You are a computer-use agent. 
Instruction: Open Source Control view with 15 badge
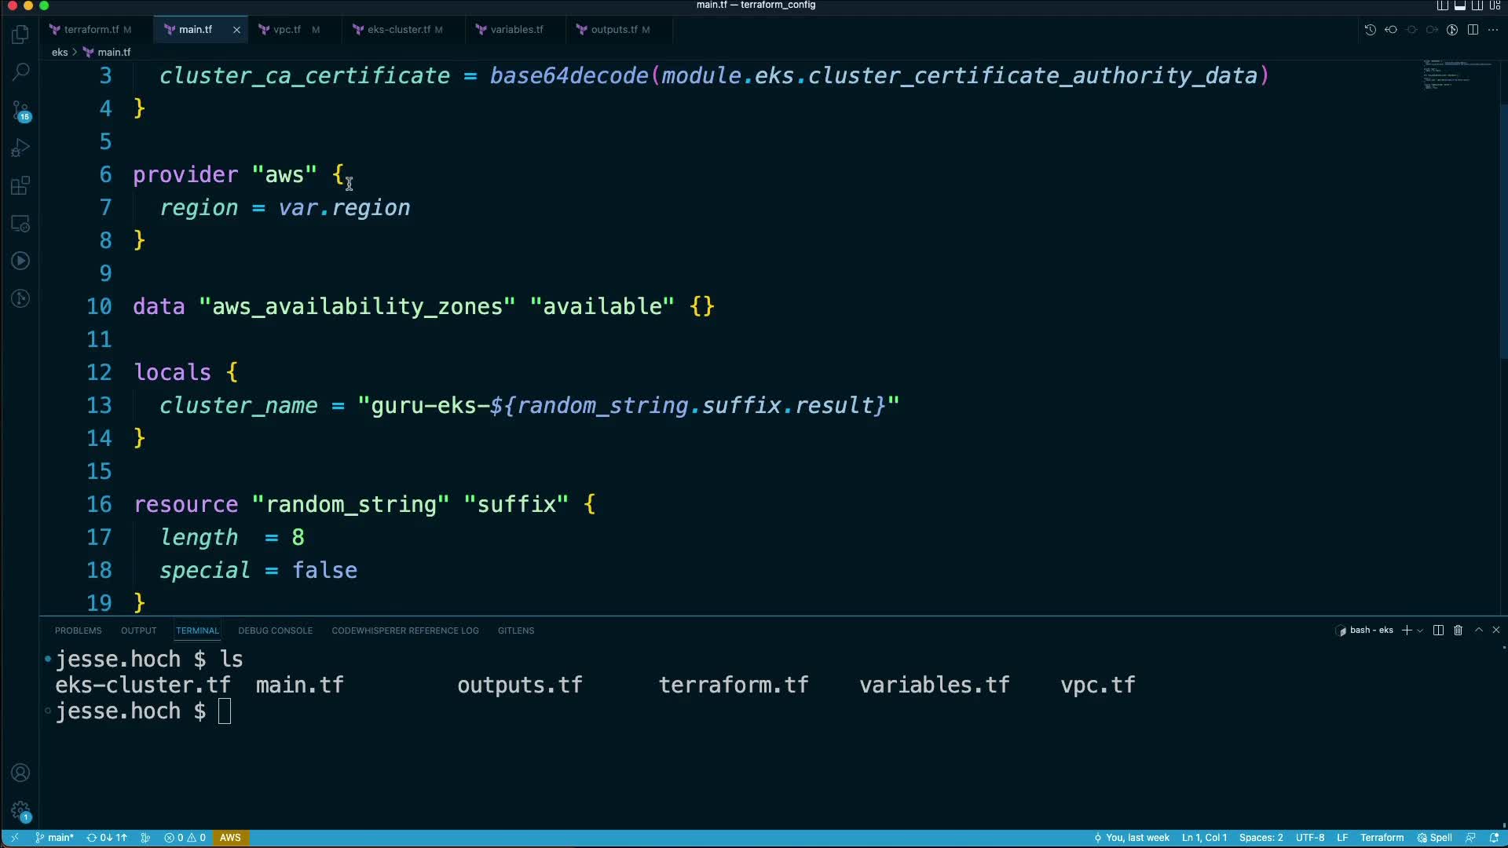pos(20,110)
